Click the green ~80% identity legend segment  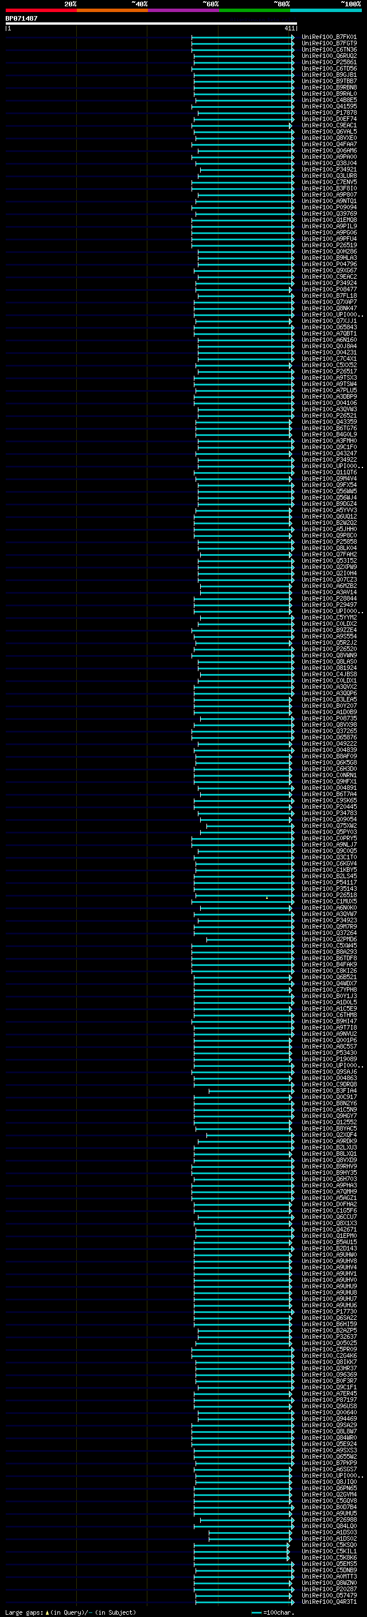pos(255,10)
